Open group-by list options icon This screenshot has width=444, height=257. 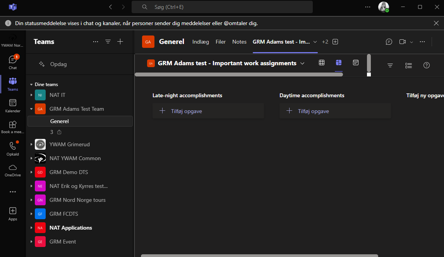[409, 66]
